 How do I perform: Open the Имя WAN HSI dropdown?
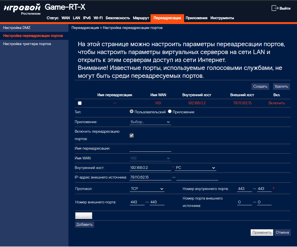click(x=150, y=158)
